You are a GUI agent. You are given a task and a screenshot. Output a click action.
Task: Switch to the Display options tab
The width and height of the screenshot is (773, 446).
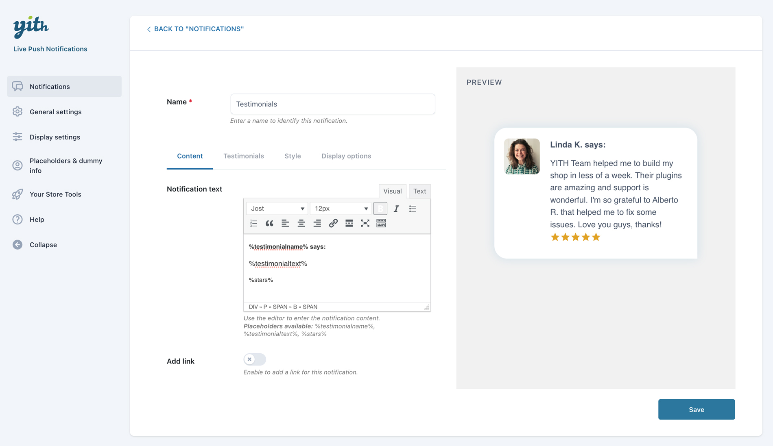click(x=346, y=156)
